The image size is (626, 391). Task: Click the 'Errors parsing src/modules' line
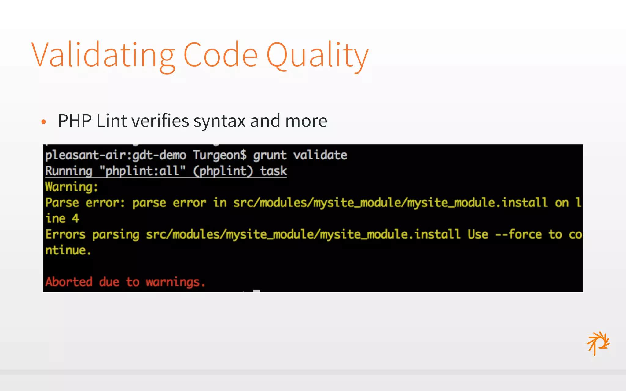[x=314, y=235]
